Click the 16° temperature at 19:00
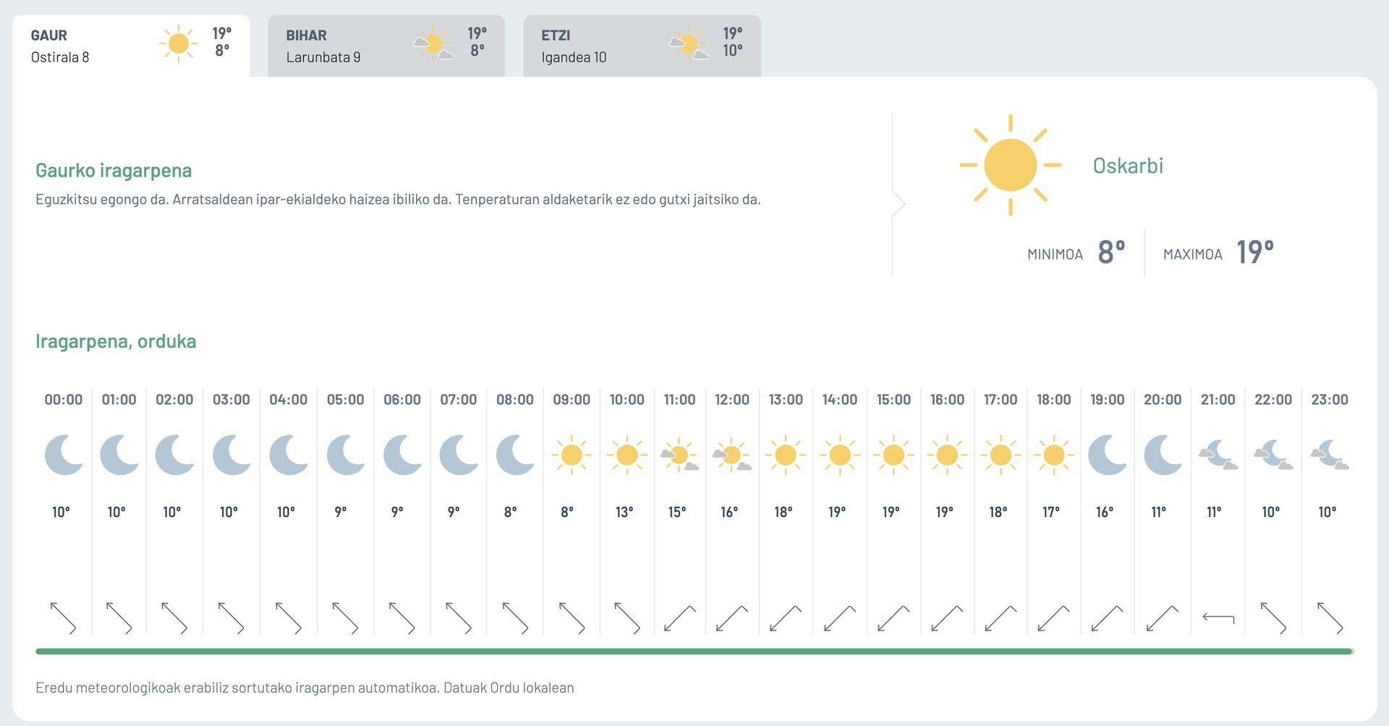The height and width of the screenshot is (726, 1389). coord(1105,512)
